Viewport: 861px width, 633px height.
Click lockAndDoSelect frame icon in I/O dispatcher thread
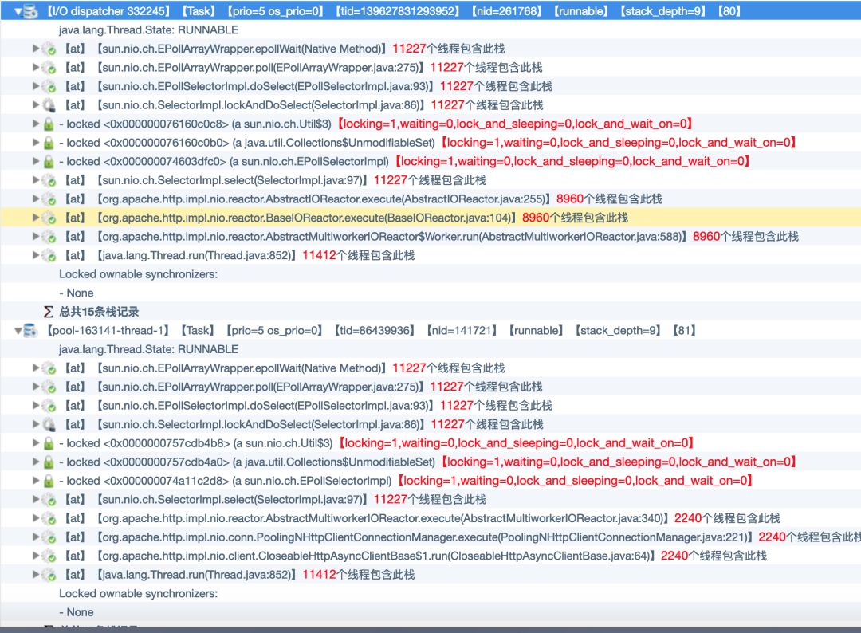coord(49,105)
